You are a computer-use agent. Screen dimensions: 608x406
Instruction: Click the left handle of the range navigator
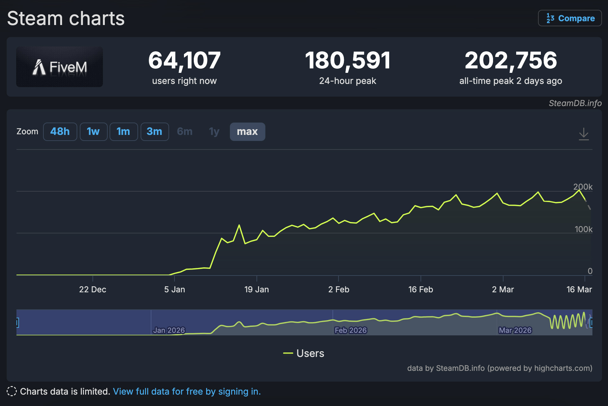pyautogui.click(x=18, y=322)
